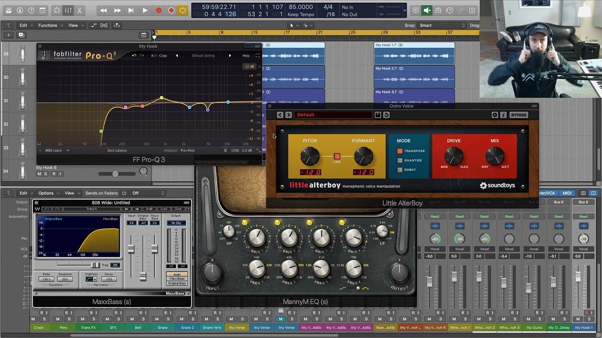
Task: Click the Record button in the transport
Action: point(158,10)
